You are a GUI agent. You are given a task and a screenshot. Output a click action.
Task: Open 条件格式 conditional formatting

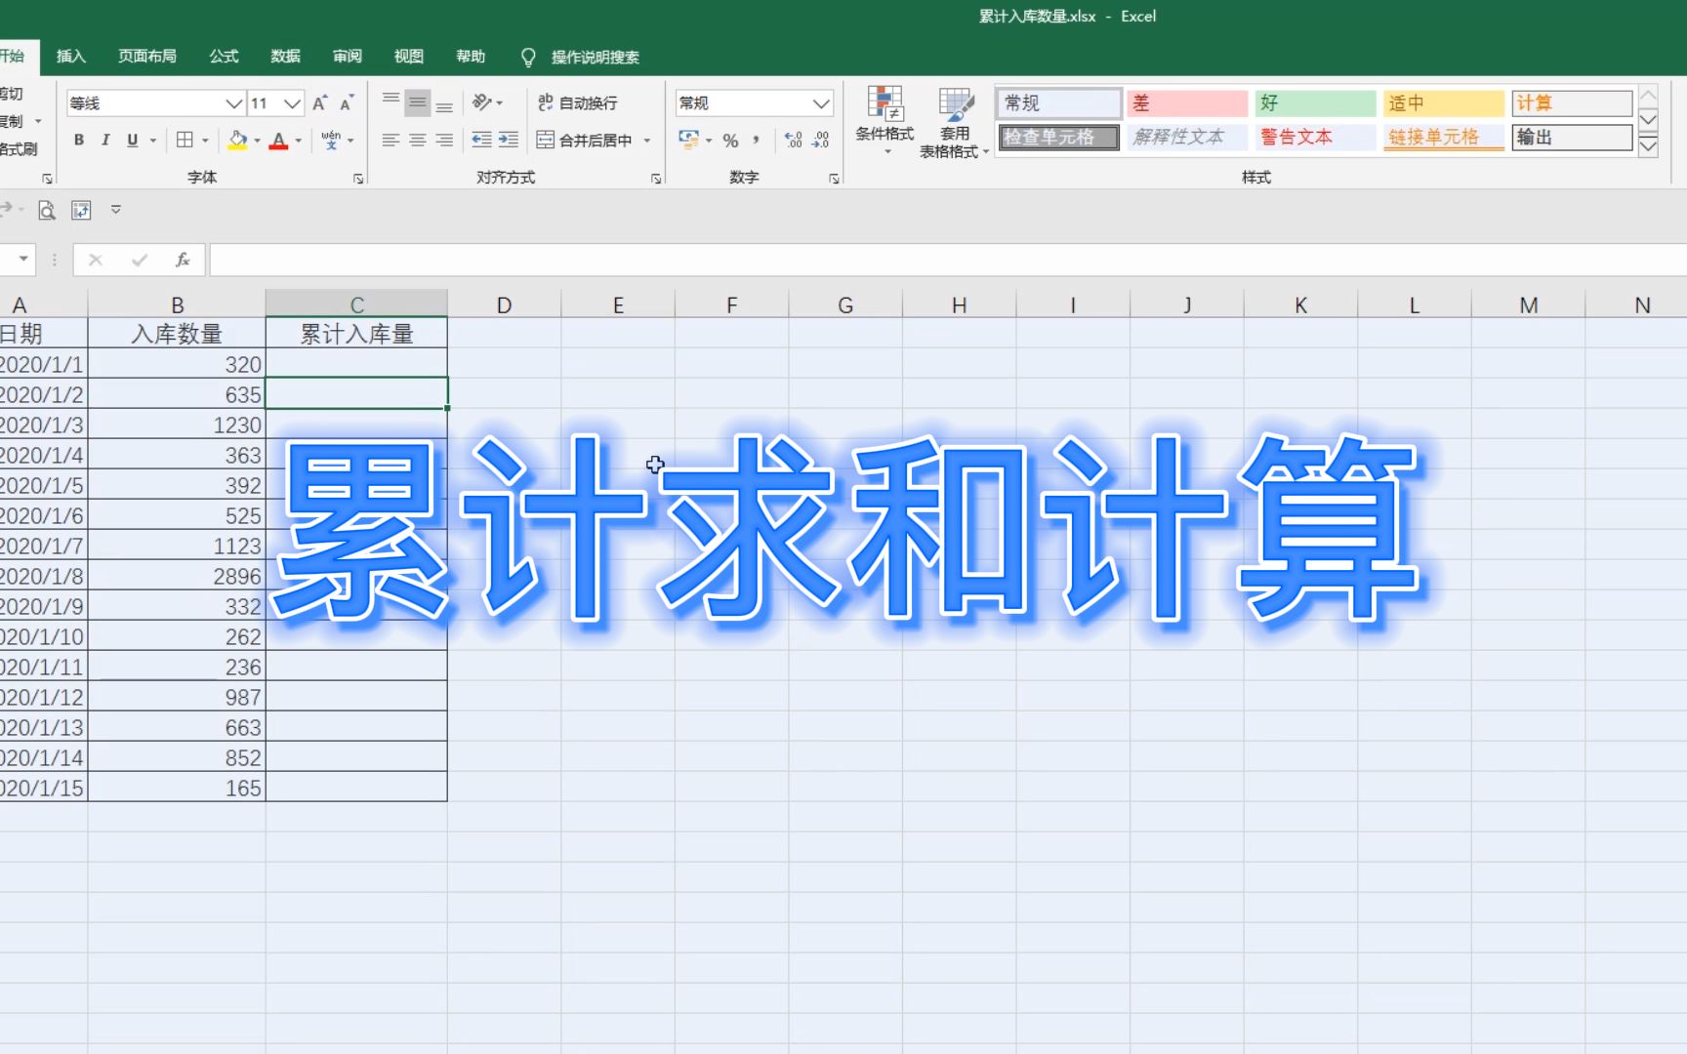885,120
